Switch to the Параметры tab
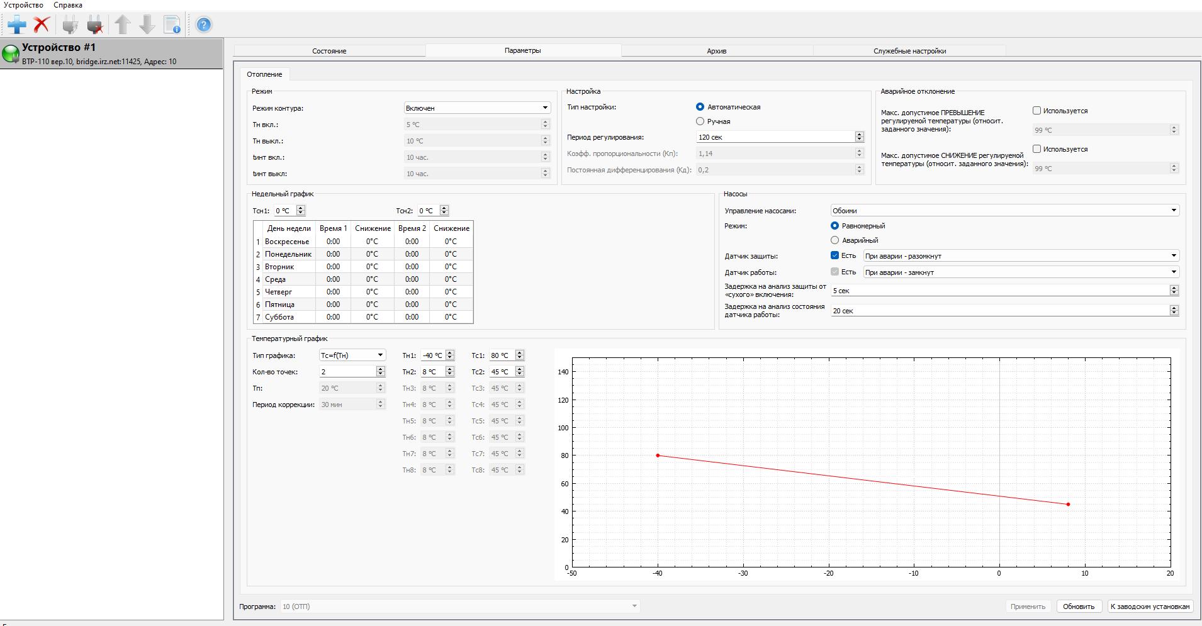 (523, 50)
